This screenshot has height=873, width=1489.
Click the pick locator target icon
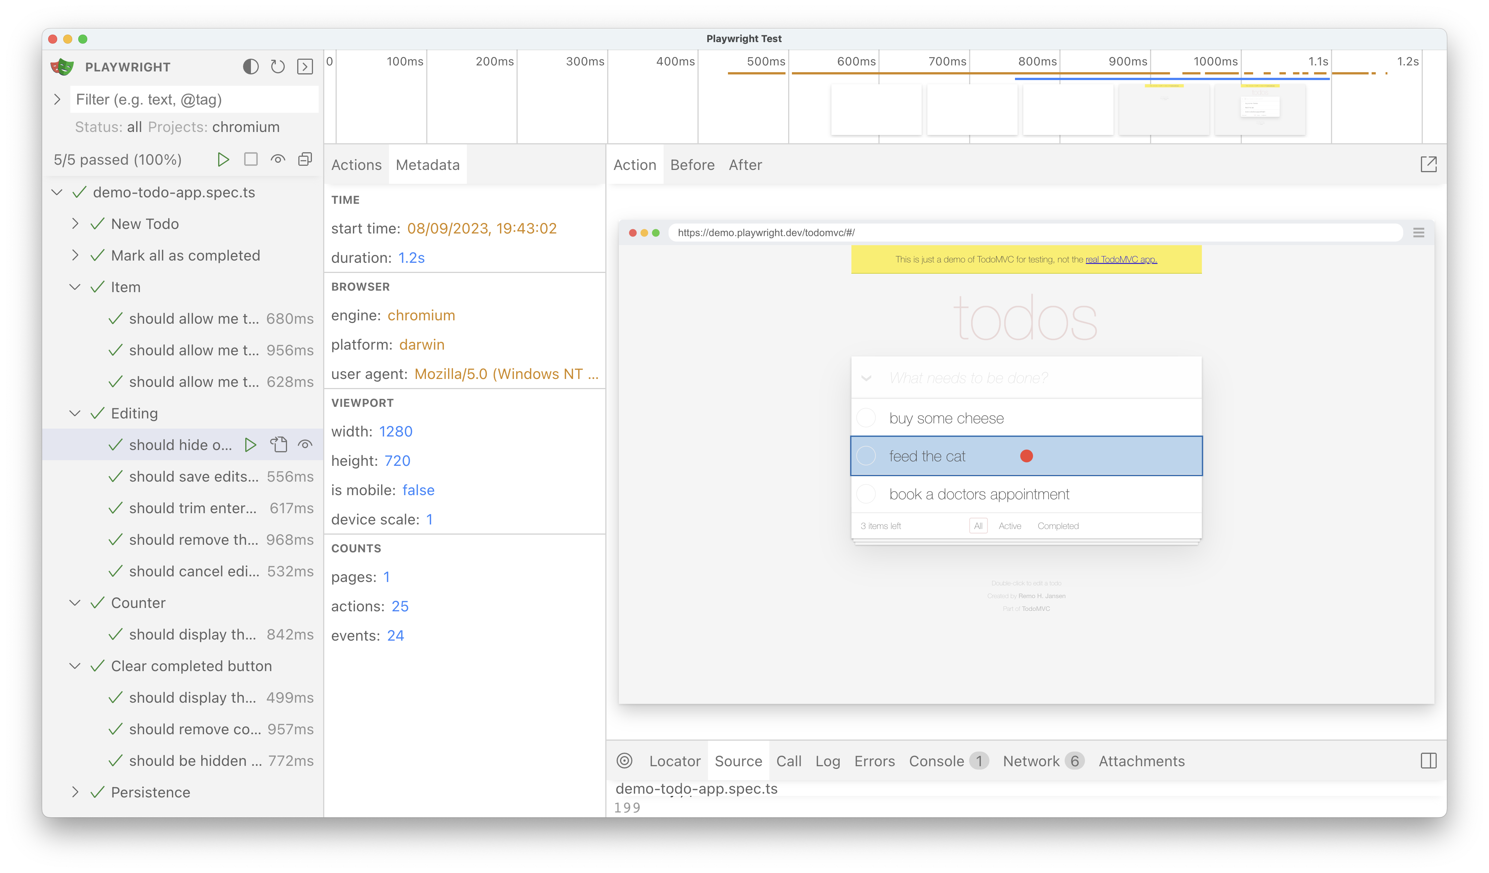point(624,761)
